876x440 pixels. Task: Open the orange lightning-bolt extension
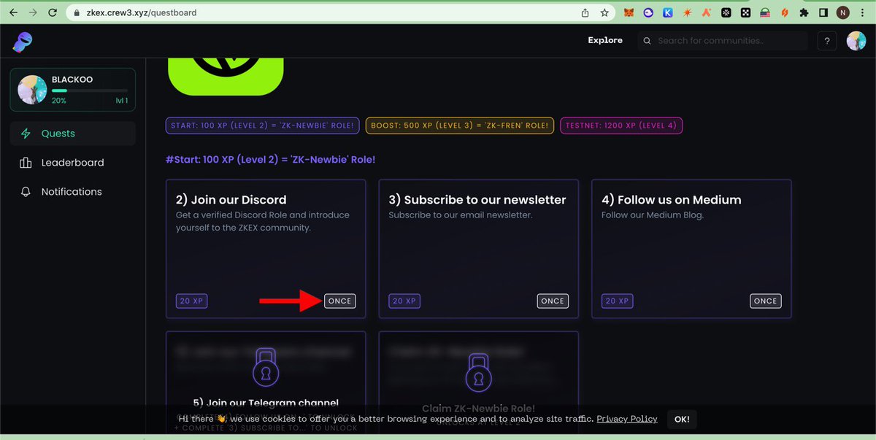785,12
